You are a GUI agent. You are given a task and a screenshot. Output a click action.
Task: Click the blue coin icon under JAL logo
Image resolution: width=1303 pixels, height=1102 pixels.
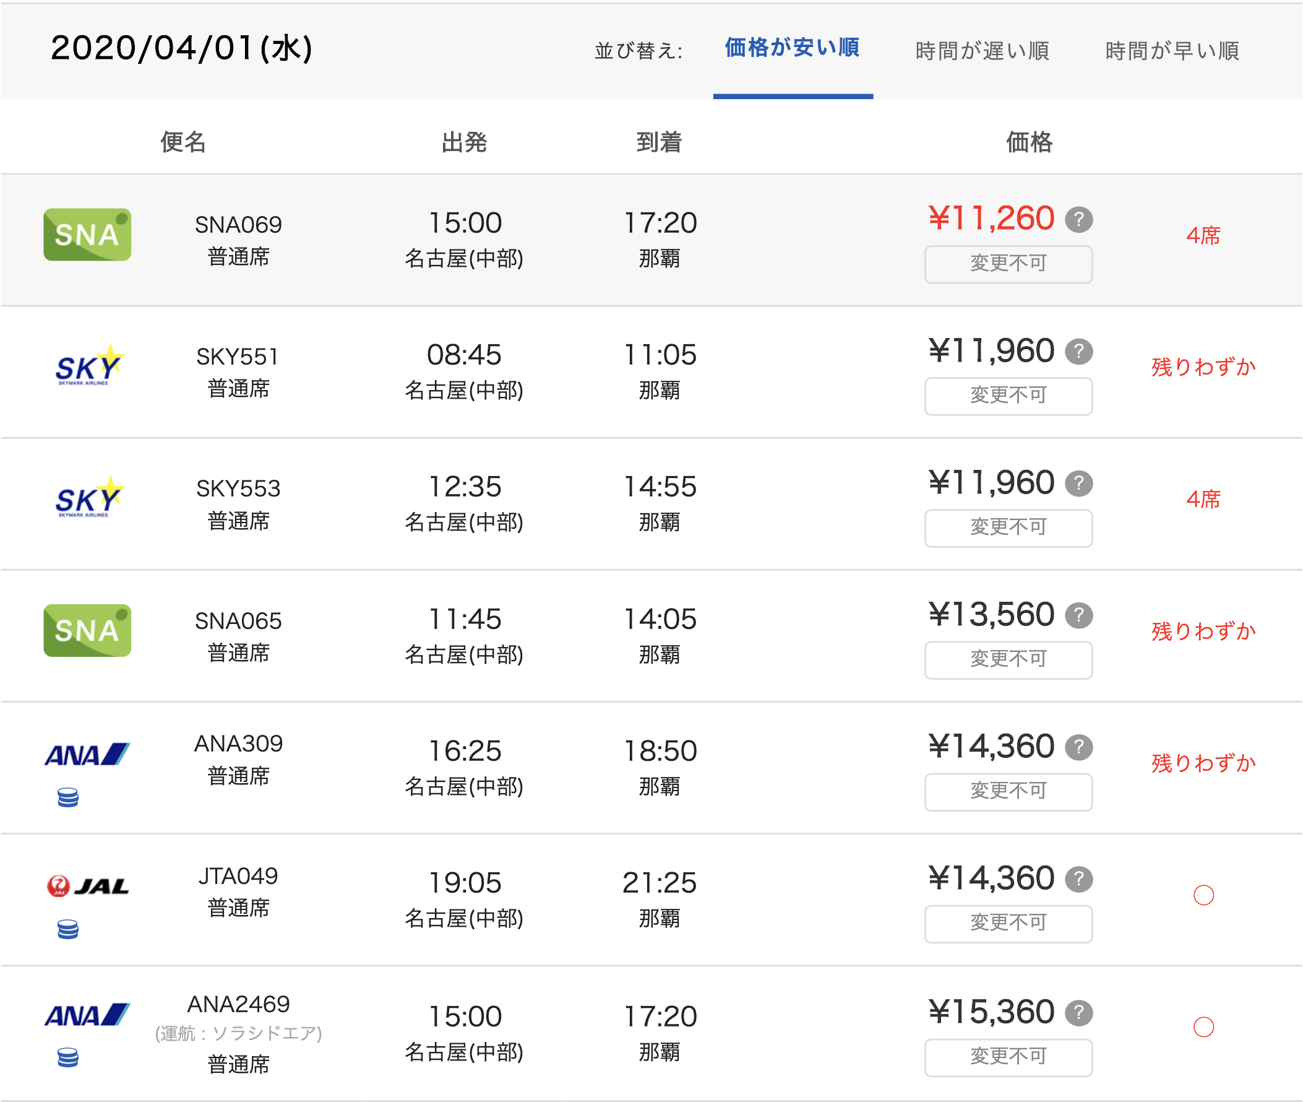click(x=67, y=929)
